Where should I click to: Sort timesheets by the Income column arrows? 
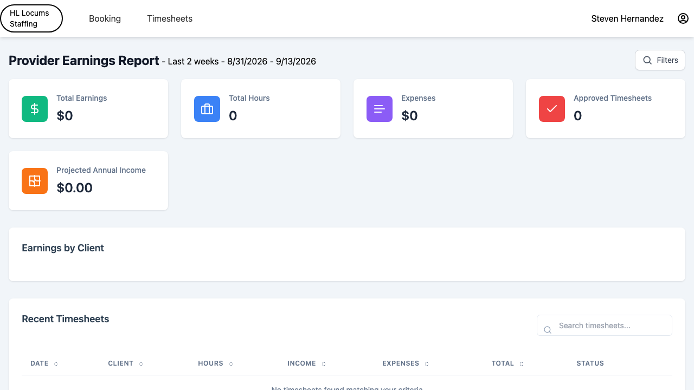click(324, 364)
